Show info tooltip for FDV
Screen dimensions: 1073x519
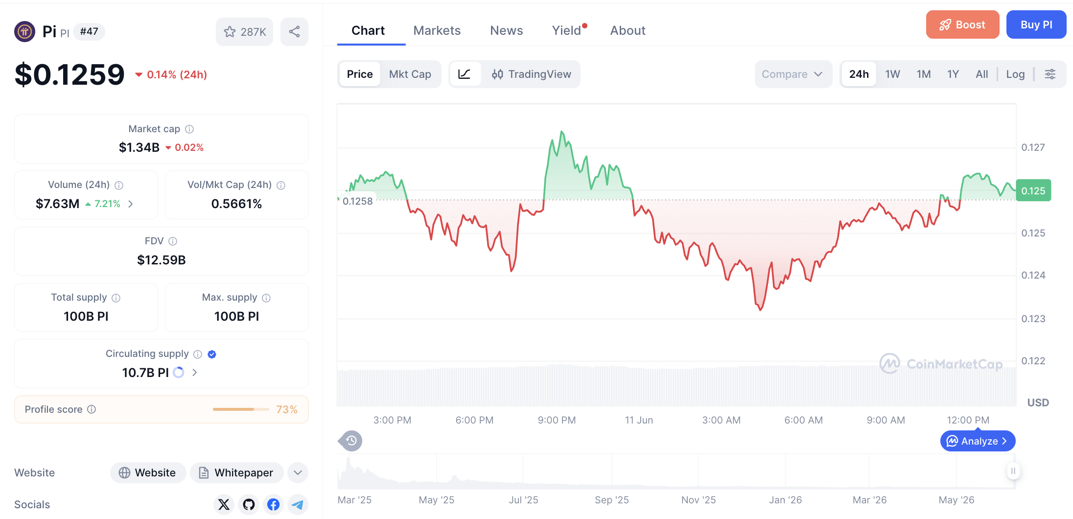(x=173, y=241)
